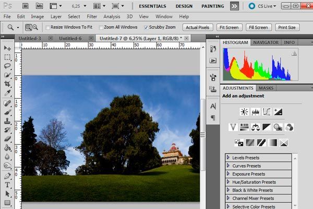
Task: Add a Brightness/Contrast adjustment
Action: coord(244,111)
